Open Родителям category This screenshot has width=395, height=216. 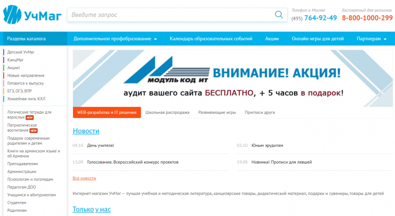click(x=17, y=210)
